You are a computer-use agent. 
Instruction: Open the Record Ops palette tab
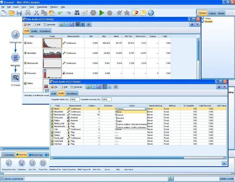pyautogui.click(x=36, y=155)
